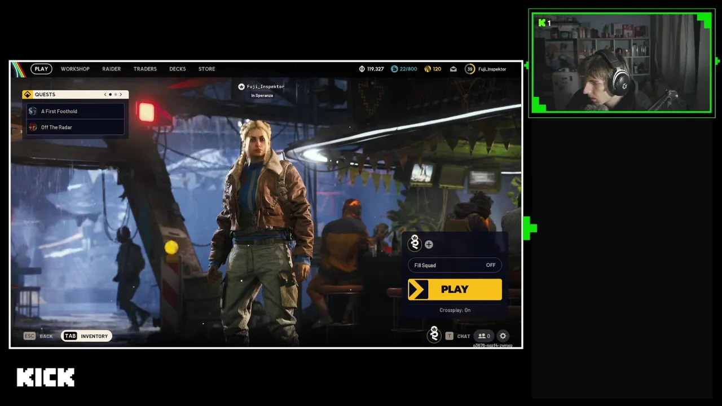Click the T key chat icon
The height and width of the screenshot is (406, 722).
[x=449, y=336]
